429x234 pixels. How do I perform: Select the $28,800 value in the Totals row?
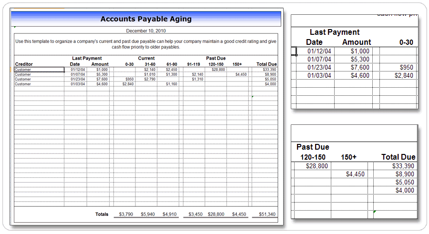click(x=216, y=214)
